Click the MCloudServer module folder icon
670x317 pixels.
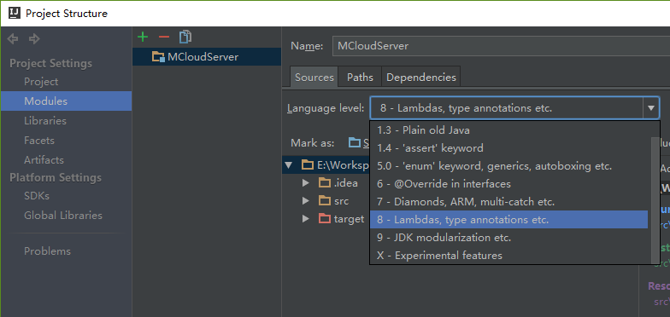pyautogui.click(x=159, y=56)
